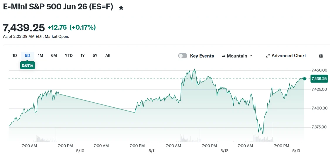Open chart settings gear
This screenshot has width=330, height=154.
[321, 56]
